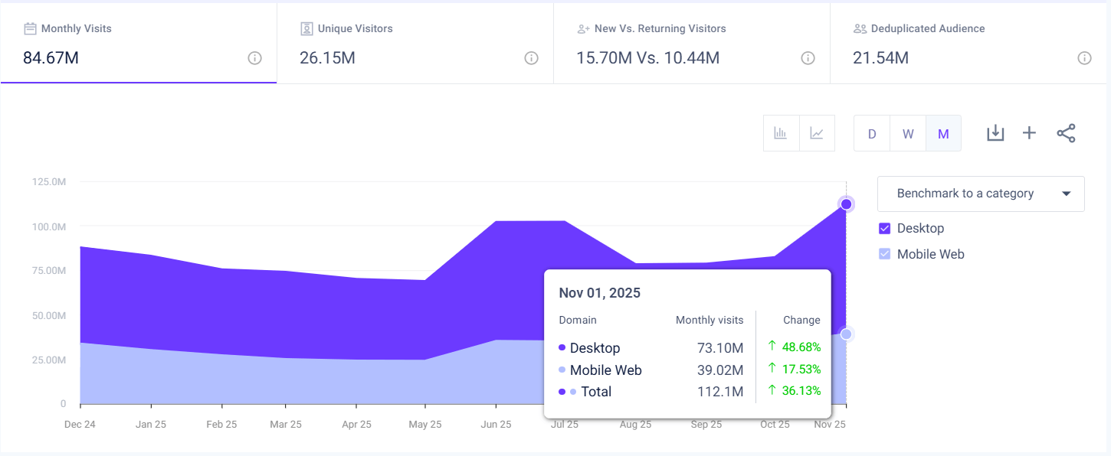The height and width of the screenshot is (456, 1111).
Task: Select daily view with the D button
Action: (x=871, y=132)
